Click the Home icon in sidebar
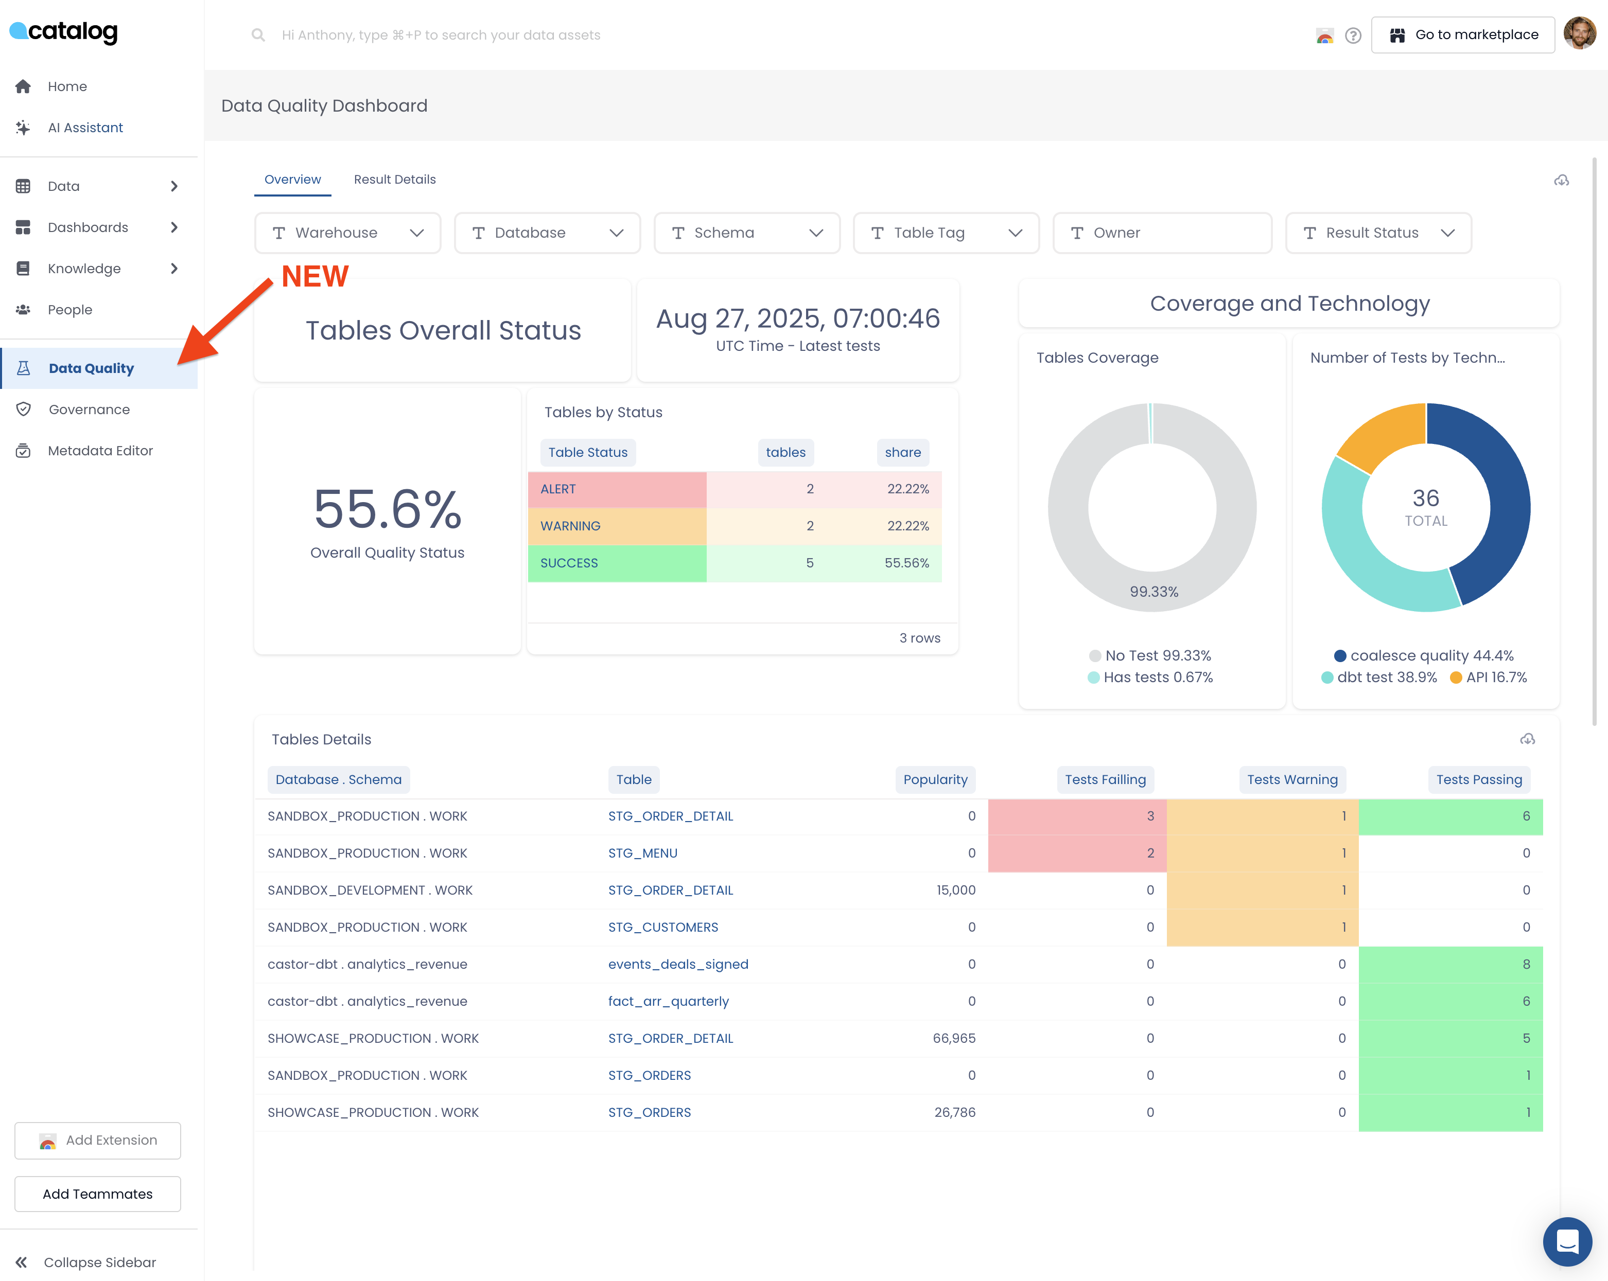 point(23,86)
